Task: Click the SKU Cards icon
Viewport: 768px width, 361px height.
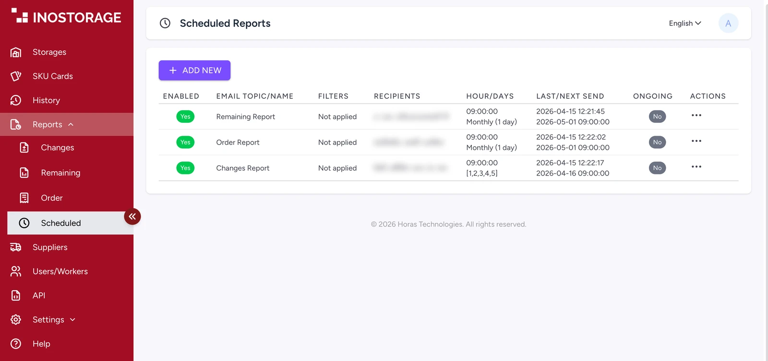Action: (16, 76)
